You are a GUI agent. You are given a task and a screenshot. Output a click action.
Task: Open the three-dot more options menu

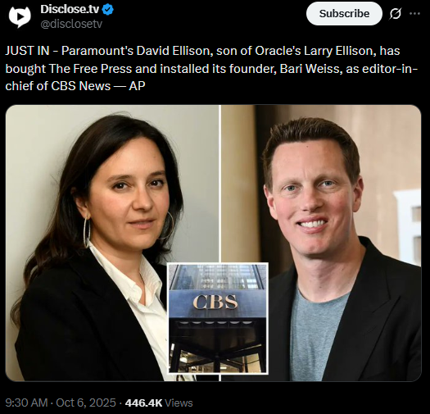pyautogui.click(x=414, y=13)
